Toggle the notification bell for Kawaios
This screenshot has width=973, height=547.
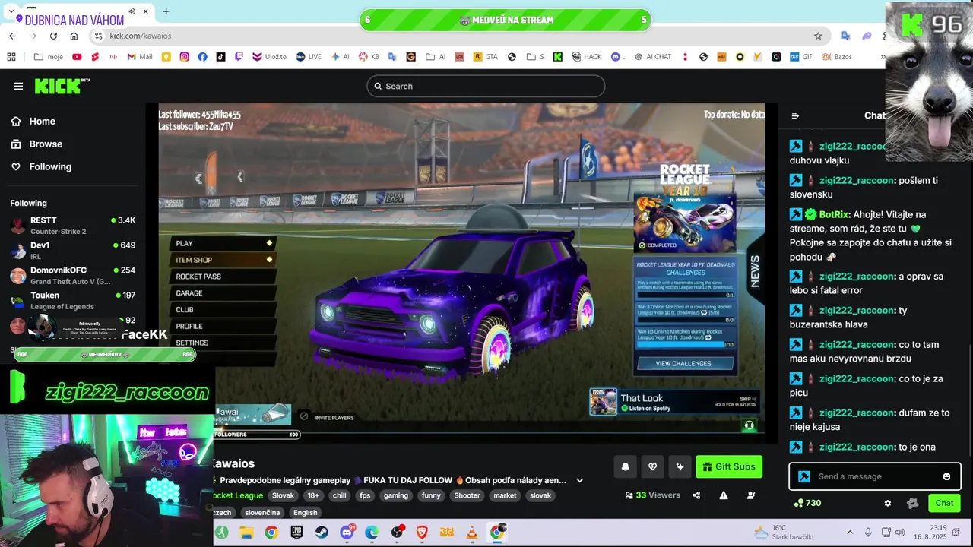click(626, 466)
